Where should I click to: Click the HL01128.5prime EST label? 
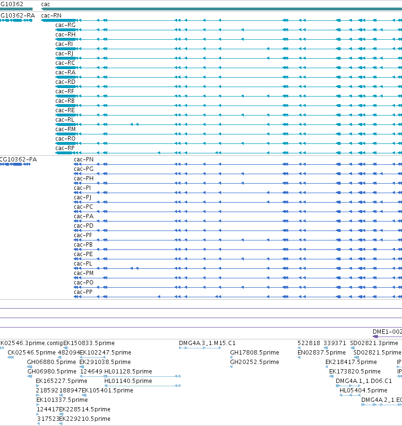pyautogui.click(x=128, y=372)
